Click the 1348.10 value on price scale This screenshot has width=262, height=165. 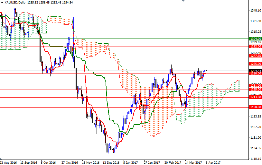pyautogui.click(x=255, y=11)
